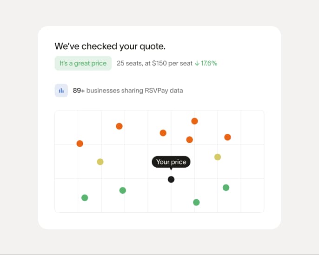Click the rightmost orange dot on the chart
The image size is (319, 255).
click(x=227, y=137)
